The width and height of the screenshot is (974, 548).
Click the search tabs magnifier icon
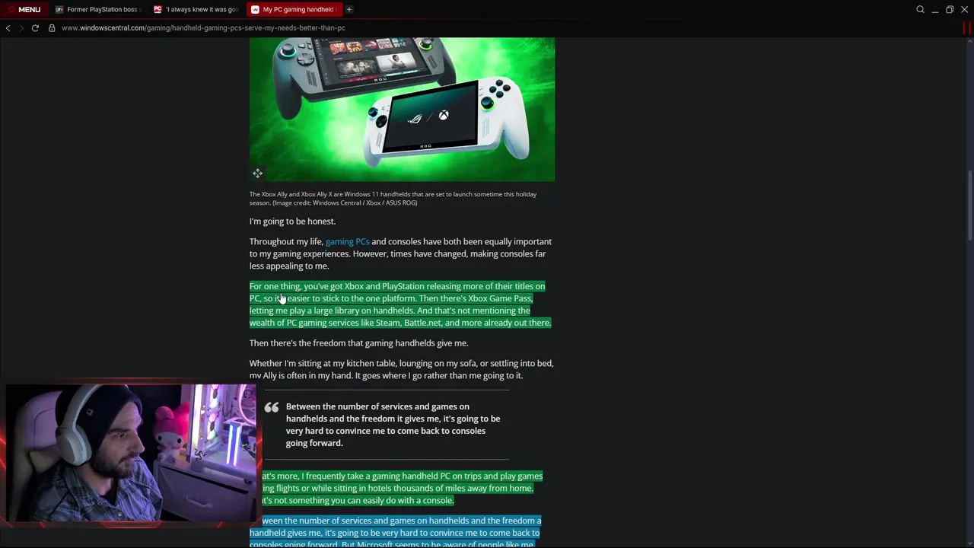click(920, 9)
